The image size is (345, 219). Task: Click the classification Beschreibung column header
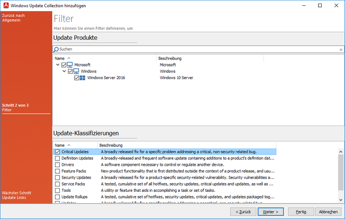tap(187, 145)
